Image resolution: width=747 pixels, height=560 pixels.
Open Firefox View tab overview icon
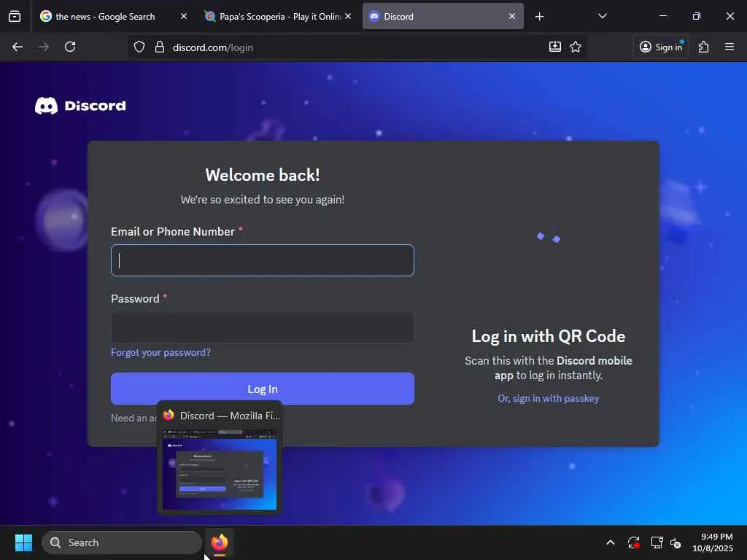pyautogui.click(x=15, y=16)
